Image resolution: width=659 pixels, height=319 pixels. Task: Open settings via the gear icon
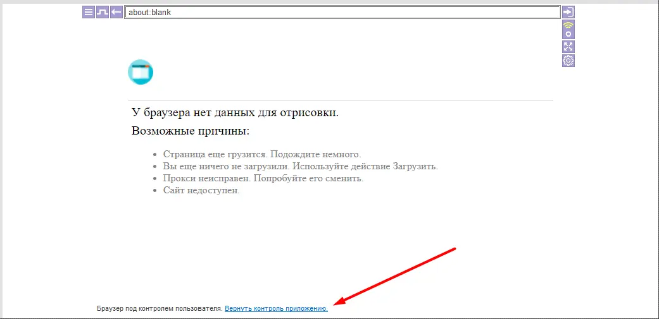pyautogui.click(x=568, y=61)
